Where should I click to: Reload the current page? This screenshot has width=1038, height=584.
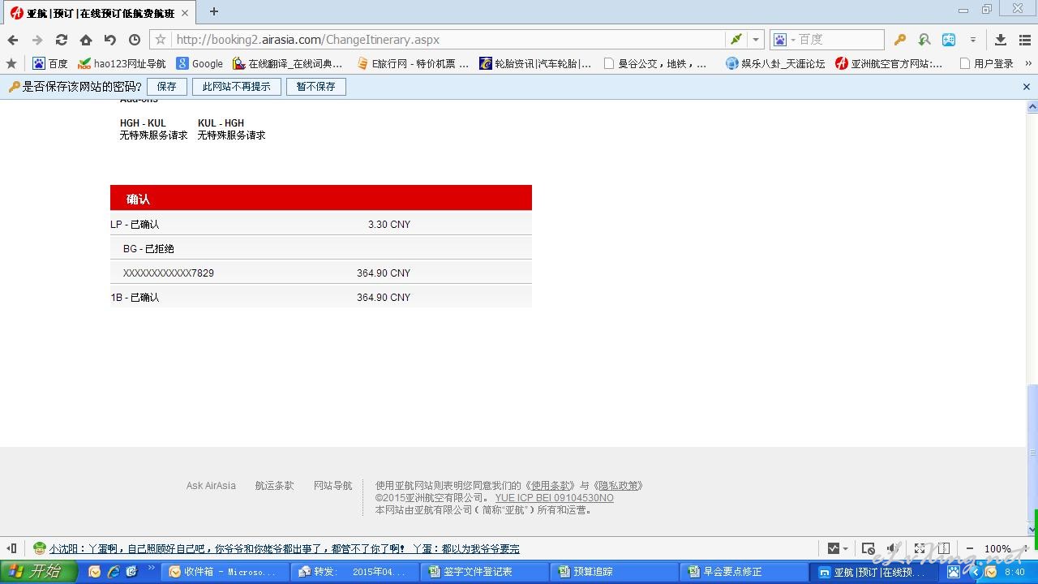(62, 40)
